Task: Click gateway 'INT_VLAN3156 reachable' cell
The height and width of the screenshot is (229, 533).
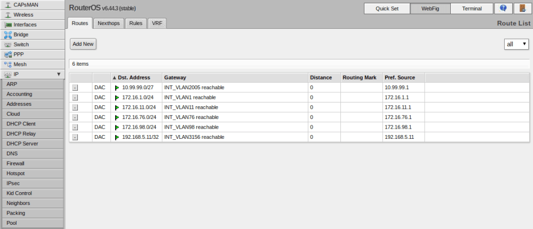Action: coord(235,137)
